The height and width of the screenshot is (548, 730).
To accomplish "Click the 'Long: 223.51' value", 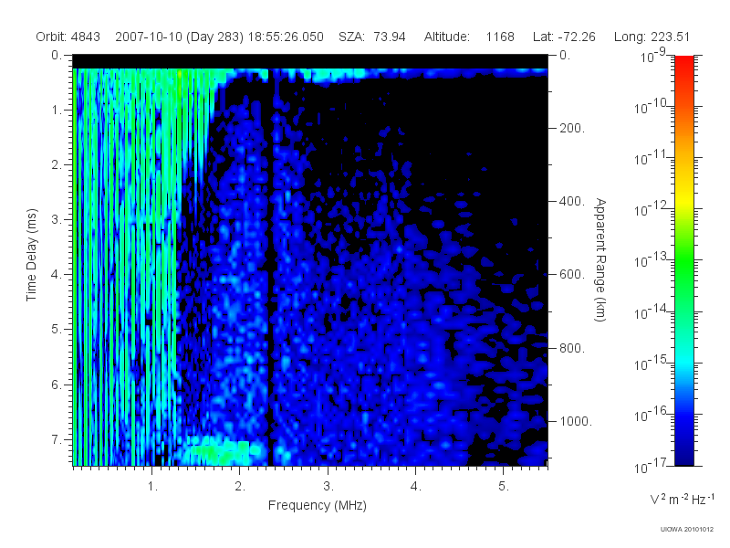I will pos(652,37).
